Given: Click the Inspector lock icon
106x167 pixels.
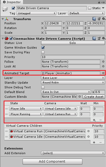Looking at the screenshot, I should tap(99, 2).
